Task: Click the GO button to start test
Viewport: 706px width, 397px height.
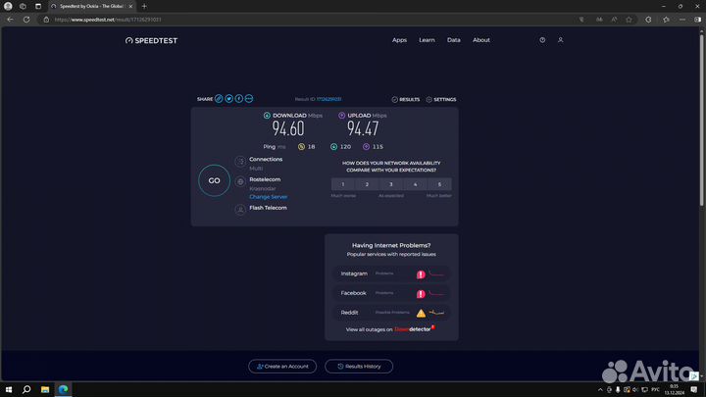Action: (214, 181)
